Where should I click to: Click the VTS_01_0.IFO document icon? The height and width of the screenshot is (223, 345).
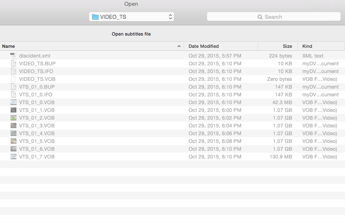pos(13,95)
